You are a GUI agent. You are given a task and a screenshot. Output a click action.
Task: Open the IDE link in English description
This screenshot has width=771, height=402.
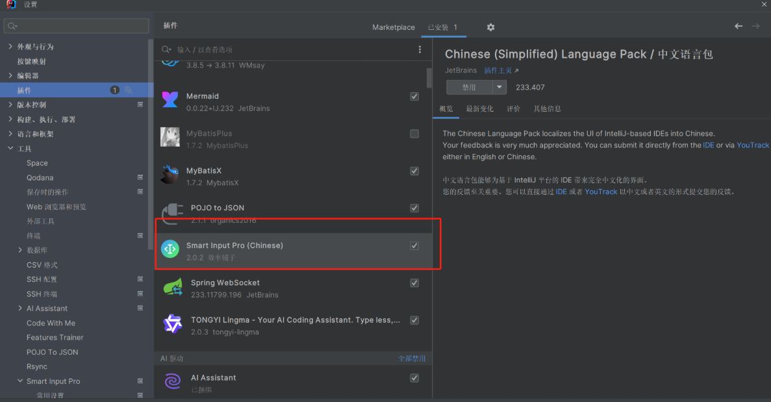click(708, 145)
